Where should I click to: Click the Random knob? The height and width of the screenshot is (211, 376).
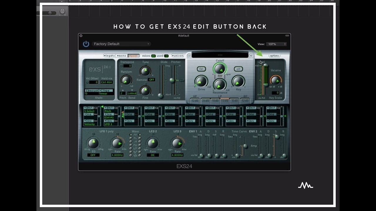[x=126, y=80]
